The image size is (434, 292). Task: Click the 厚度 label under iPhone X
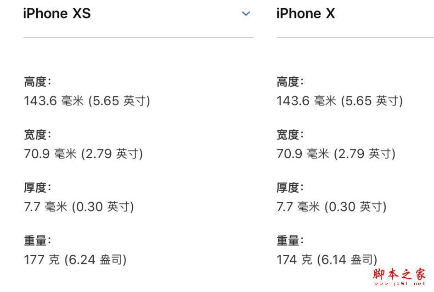pos(288,187)
